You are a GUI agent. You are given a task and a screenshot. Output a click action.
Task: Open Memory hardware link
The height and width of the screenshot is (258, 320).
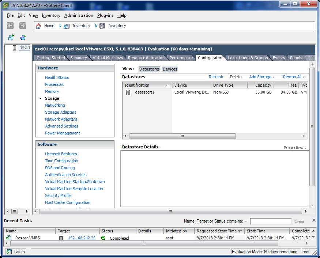[52, 91]
